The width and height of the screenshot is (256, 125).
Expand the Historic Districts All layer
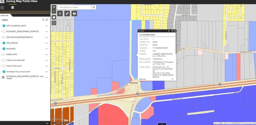tap(2, 66)
